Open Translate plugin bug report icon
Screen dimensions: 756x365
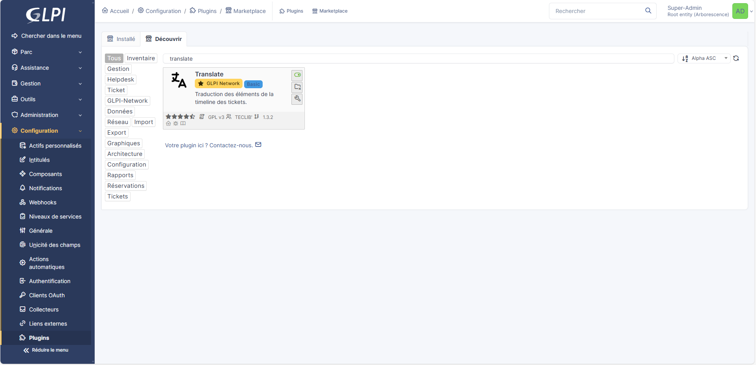coord(175,124)
